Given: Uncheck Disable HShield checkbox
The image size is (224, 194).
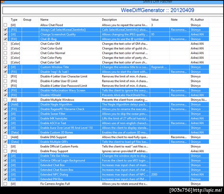Looking at the screenshot, I should click(5, 95).
